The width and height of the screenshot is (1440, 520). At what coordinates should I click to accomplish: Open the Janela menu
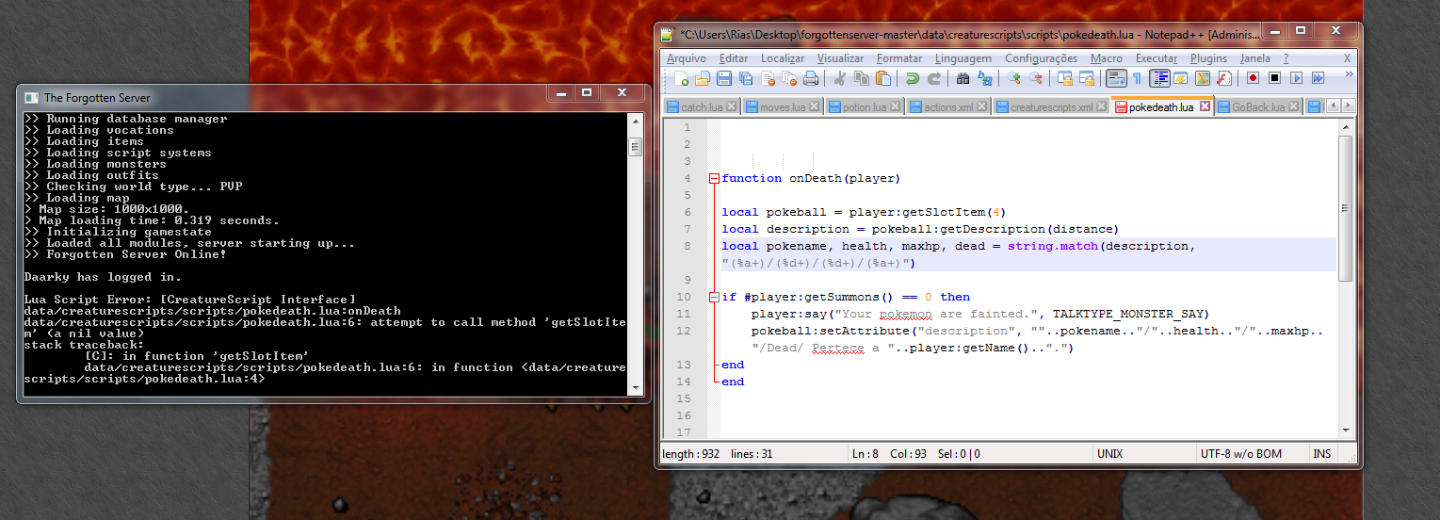tap(1255, 58)
